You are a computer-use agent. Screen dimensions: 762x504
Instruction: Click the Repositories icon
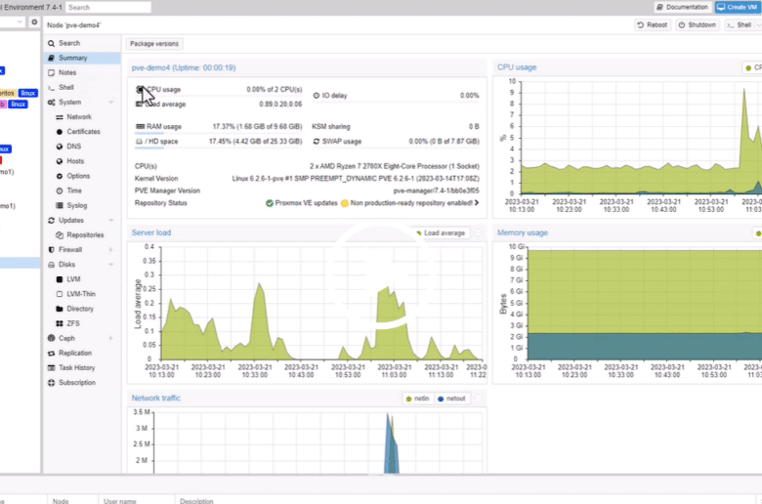tap(60, 235)
